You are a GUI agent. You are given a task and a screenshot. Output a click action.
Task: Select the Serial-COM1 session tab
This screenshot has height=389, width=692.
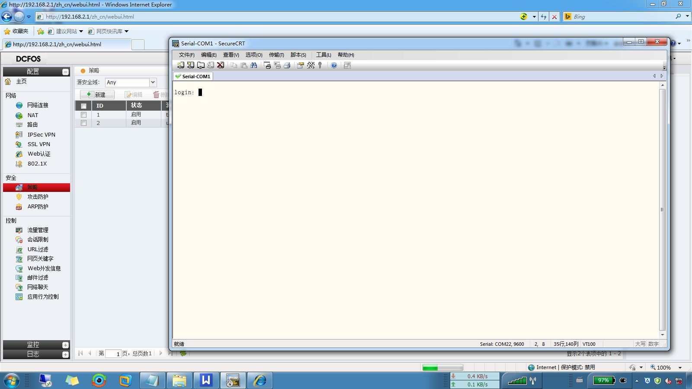point(193,77)
